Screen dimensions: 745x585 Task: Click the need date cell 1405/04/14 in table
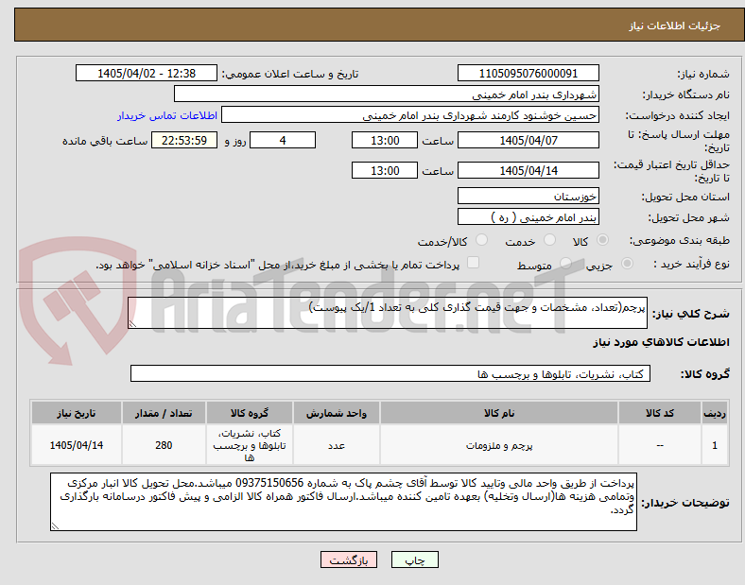(76, 445)
